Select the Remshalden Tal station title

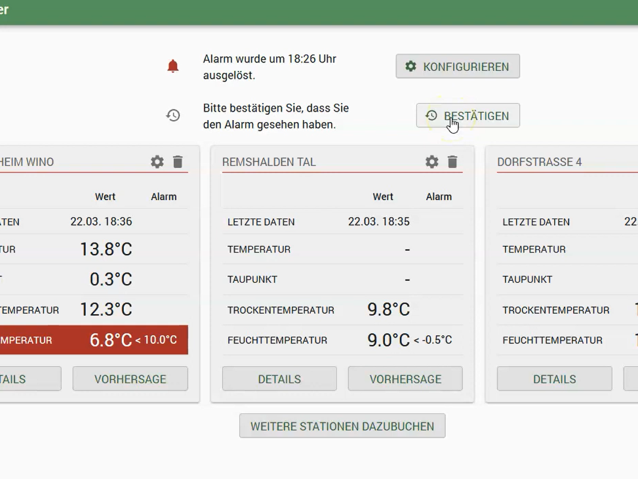[x=269, y=162]
